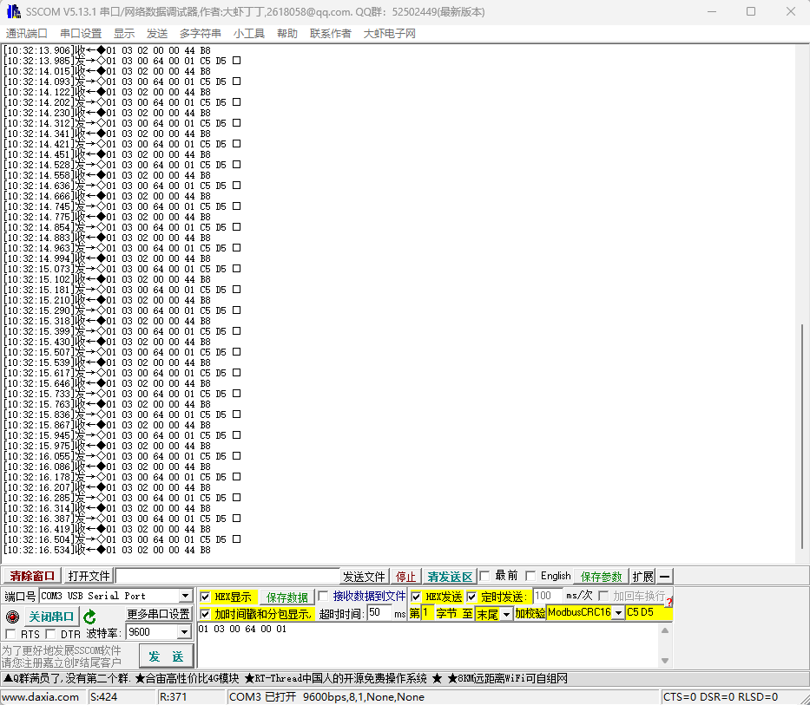
Task: Toggle the HEX显示 checkbox
Action: [205, 597]
